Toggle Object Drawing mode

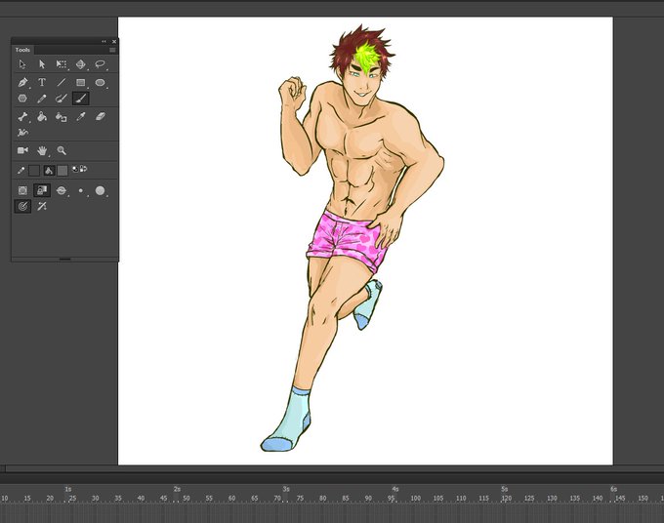pyautogui.click(x=22, y=190)
